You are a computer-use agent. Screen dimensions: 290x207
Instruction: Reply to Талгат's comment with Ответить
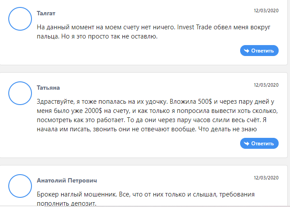tap(259, 50)
